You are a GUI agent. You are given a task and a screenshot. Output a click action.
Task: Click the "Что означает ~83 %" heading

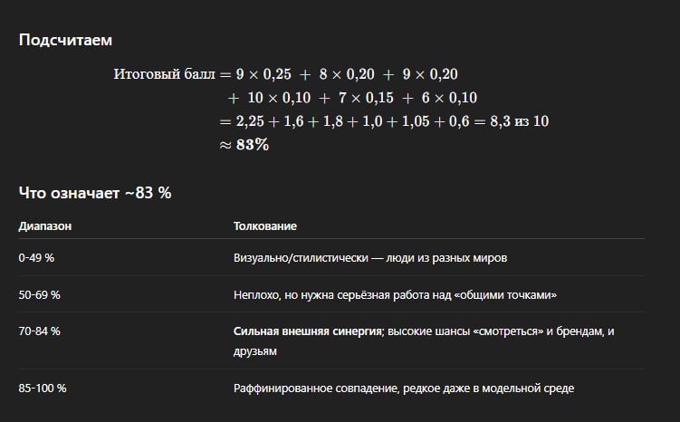(95, 193)
